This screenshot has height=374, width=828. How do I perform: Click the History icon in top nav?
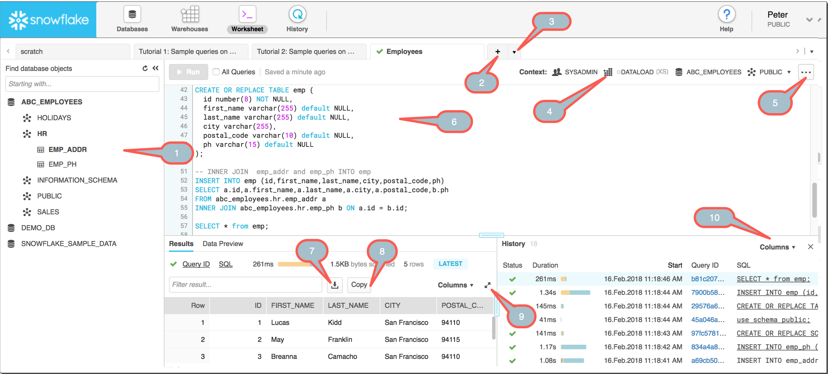click(297, 14)
